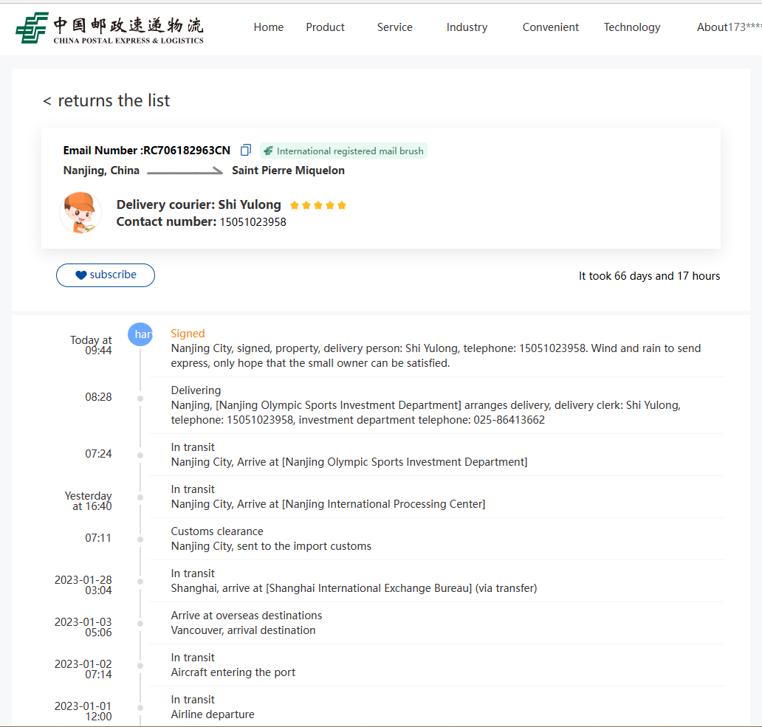Open the Industry menu
Image resolution: width=762 pixels, height=727 pixels.
(x=467, y=27)
